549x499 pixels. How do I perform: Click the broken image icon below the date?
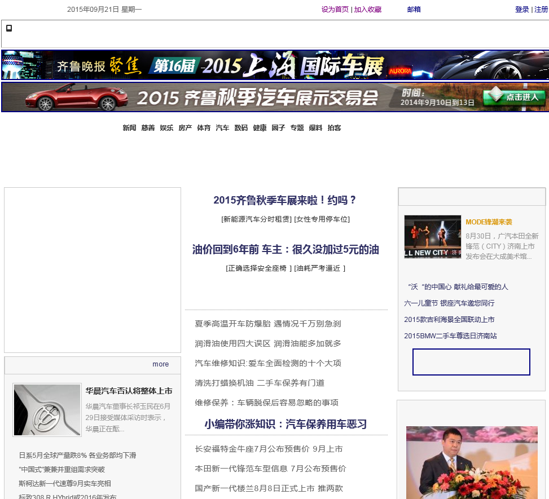tap(9, 28)
